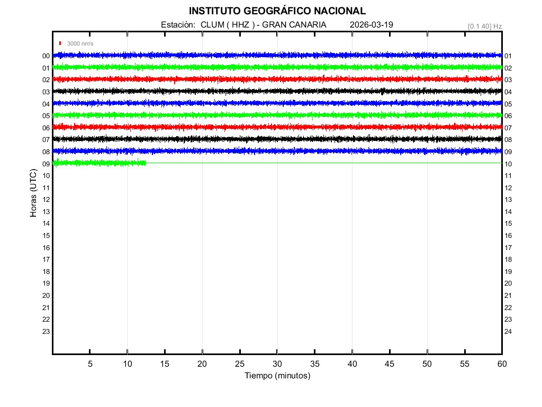Select the blue seismic trace for hour 00
The image size is (542, 407).
point(277,55)
